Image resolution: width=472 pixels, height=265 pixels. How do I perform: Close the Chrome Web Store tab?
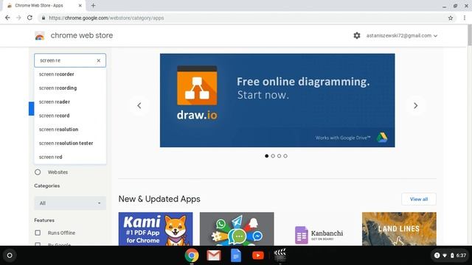click(80, 5)
